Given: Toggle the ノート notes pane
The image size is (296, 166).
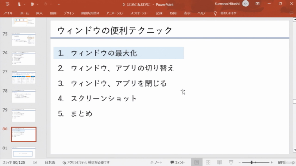Looking at the screenshot, I should click(156, 162).
